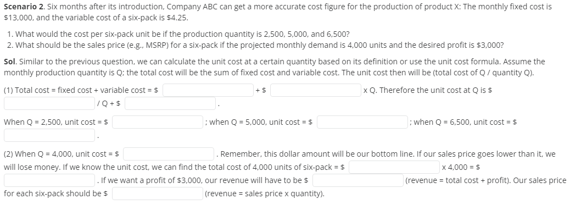Focus the input box preceding '/ Q + $'
Screen dimensions: 570x221
49,103
